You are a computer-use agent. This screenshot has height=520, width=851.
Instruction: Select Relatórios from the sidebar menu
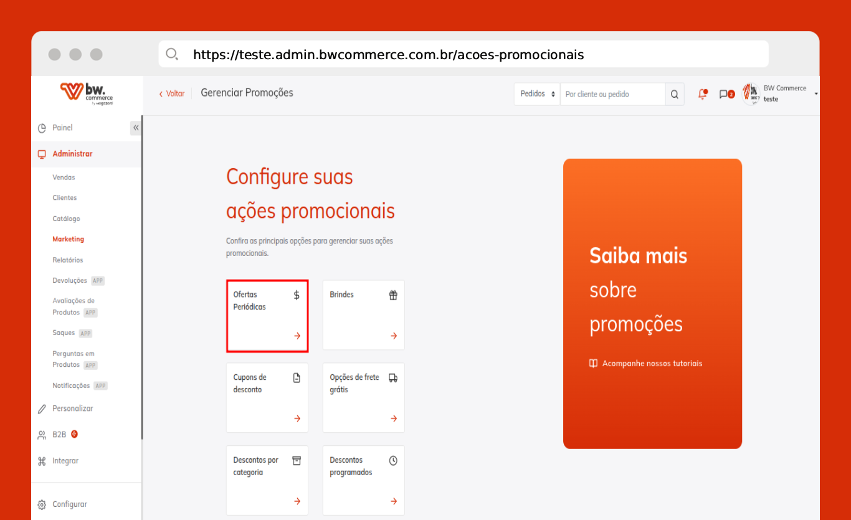coord(67,260)
